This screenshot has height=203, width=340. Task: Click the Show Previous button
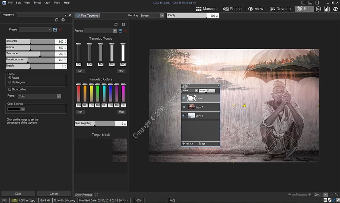(83, 195)
